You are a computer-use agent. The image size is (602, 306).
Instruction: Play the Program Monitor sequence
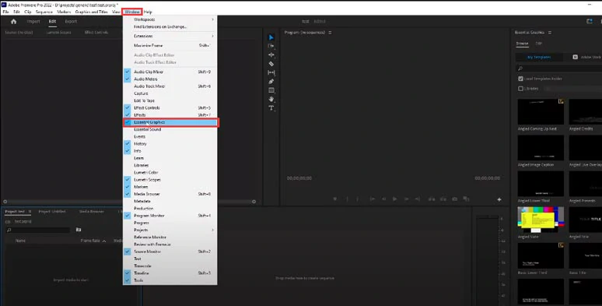pos(394,199)
